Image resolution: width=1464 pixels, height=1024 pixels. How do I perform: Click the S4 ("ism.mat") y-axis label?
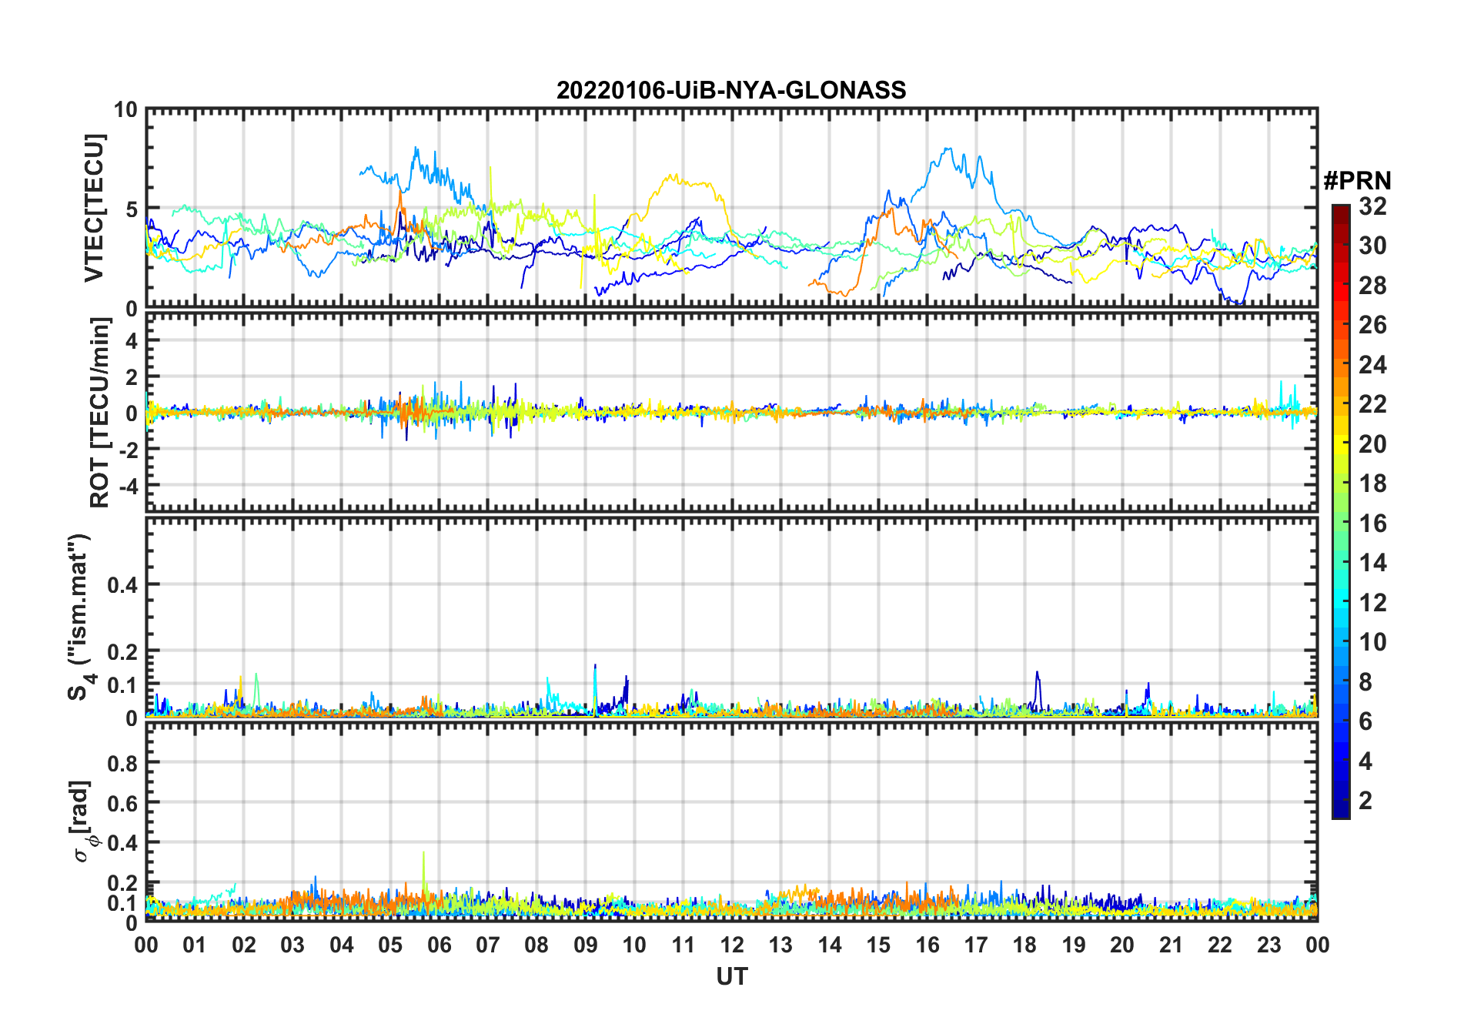pos(80,617)
